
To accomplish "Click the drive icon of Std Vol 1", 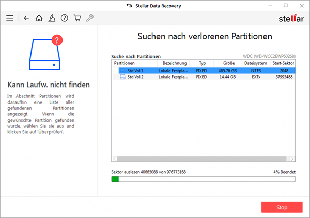I will (122, 71).
